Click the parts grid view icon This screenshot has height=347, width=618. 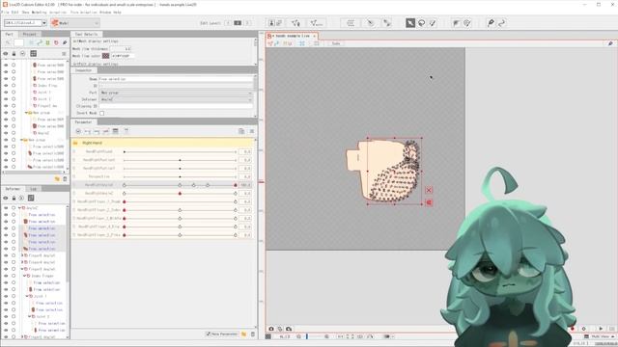tap(34, 53)
